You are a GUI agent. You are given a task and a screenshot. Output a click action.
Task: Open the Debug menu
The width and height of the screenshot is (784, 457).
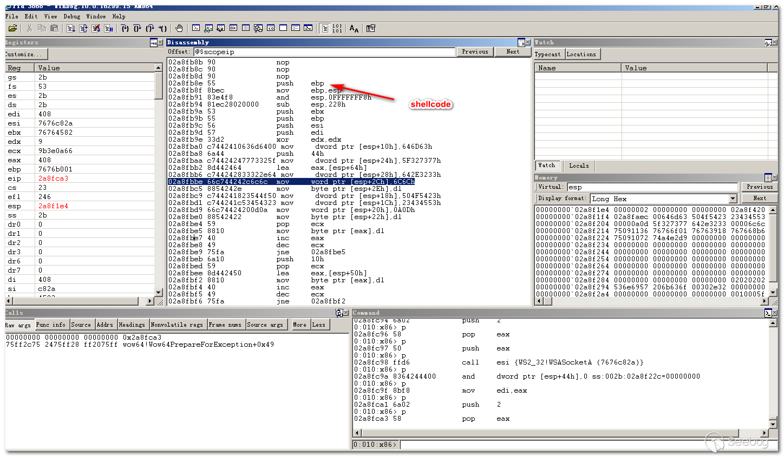[72, 16]
